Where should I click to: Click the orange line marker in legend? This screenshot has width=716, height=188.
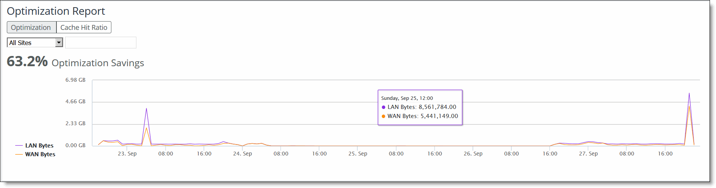(19, 154)
